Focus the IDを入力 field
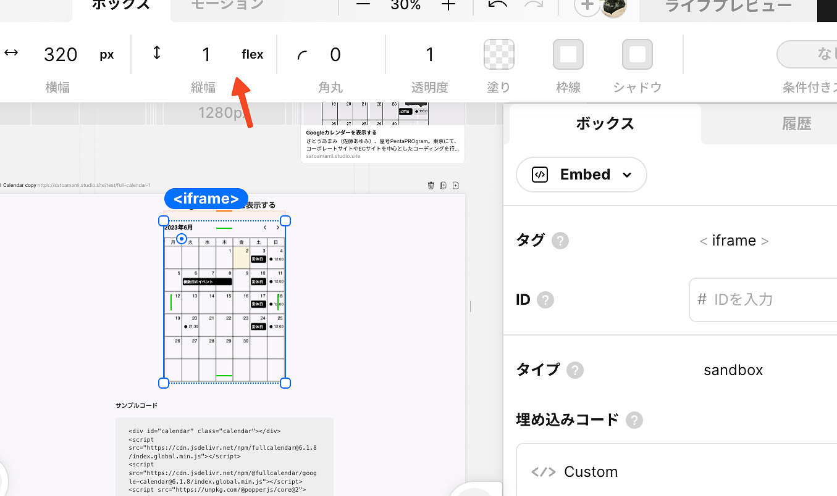Image resolution: width=837 pixels, height=496 pixels. (763, 300)
